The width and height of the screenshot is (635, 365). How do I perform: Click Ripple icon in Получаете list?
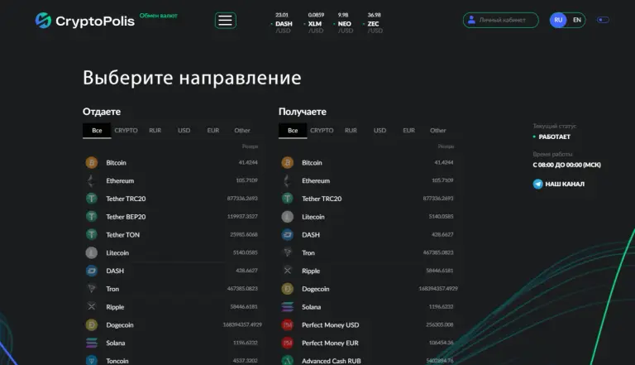[x=288, y=271]
